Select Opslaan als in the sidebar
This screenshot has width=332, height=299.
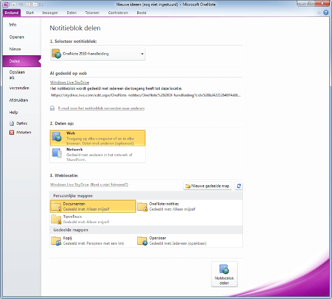click(17, 75)
